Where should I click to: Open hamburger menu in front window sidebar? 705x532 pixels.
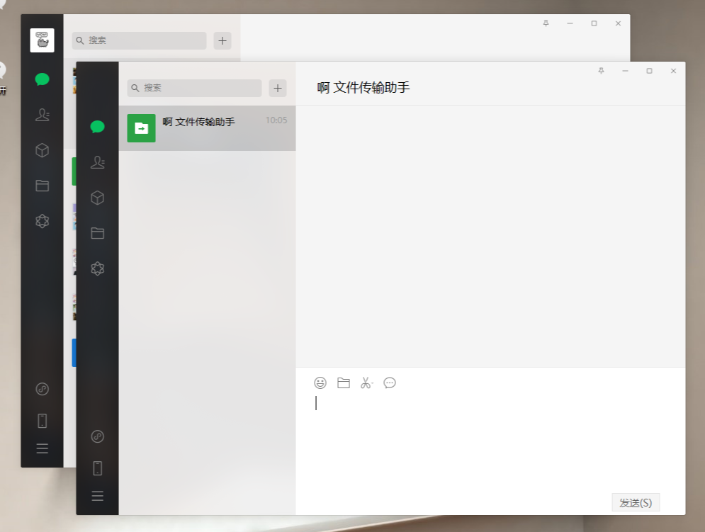coord(98,496)
